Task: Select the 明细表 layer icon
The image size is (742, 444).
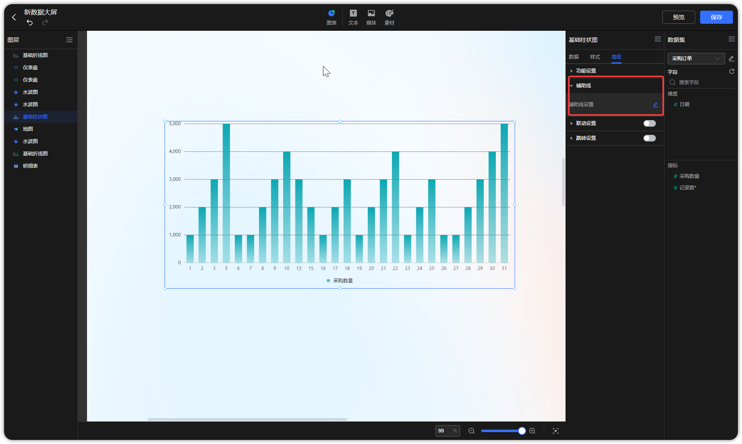Action: pyautogui.click(x=16, y=166)
